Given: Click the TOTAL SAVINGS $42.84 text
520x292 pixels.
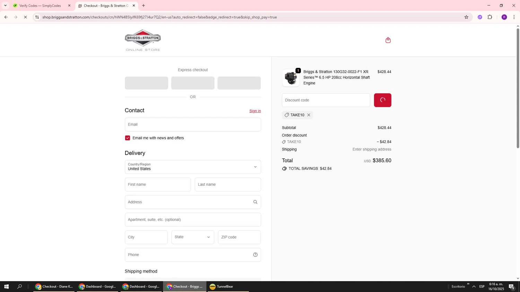Looking at the screenshot, I should [x=310, y=169].
